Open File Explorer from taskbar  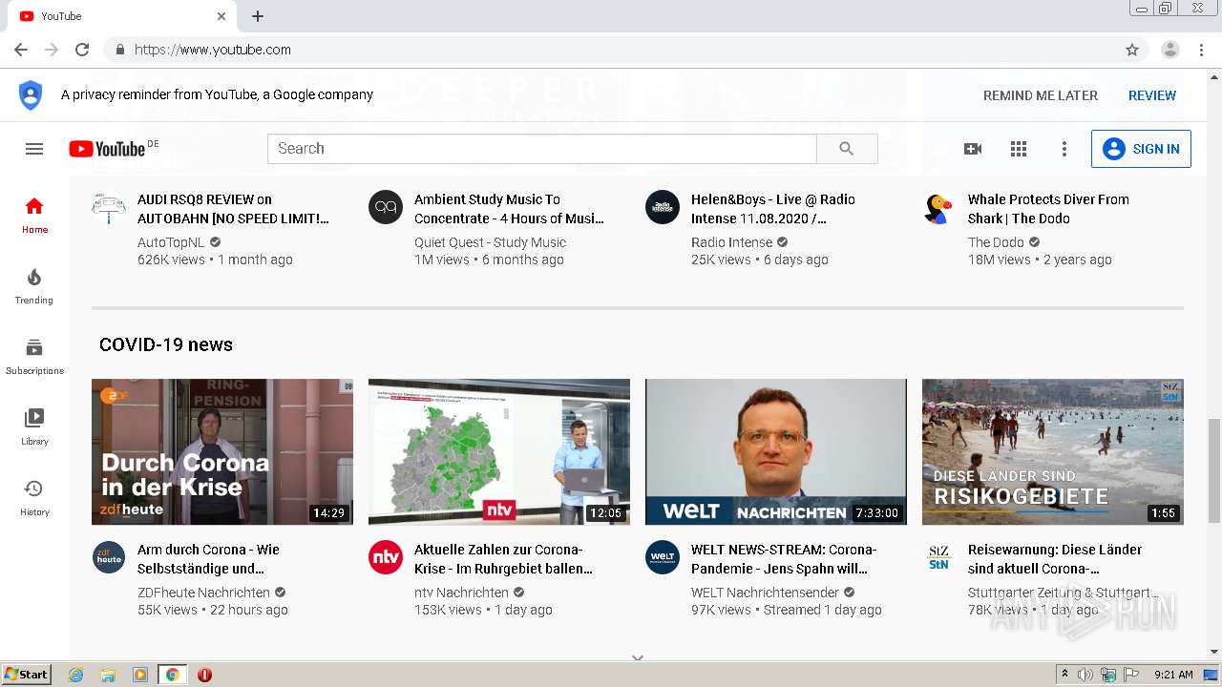click(x=108, y=675)
